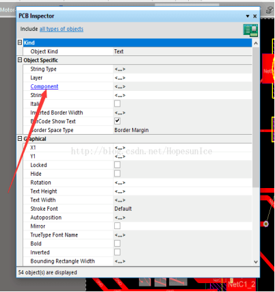This screenshot has height=292, width=275.
Task: Open 'all types of objects' link
Action: pyautogui.click(x=62, y=29)
